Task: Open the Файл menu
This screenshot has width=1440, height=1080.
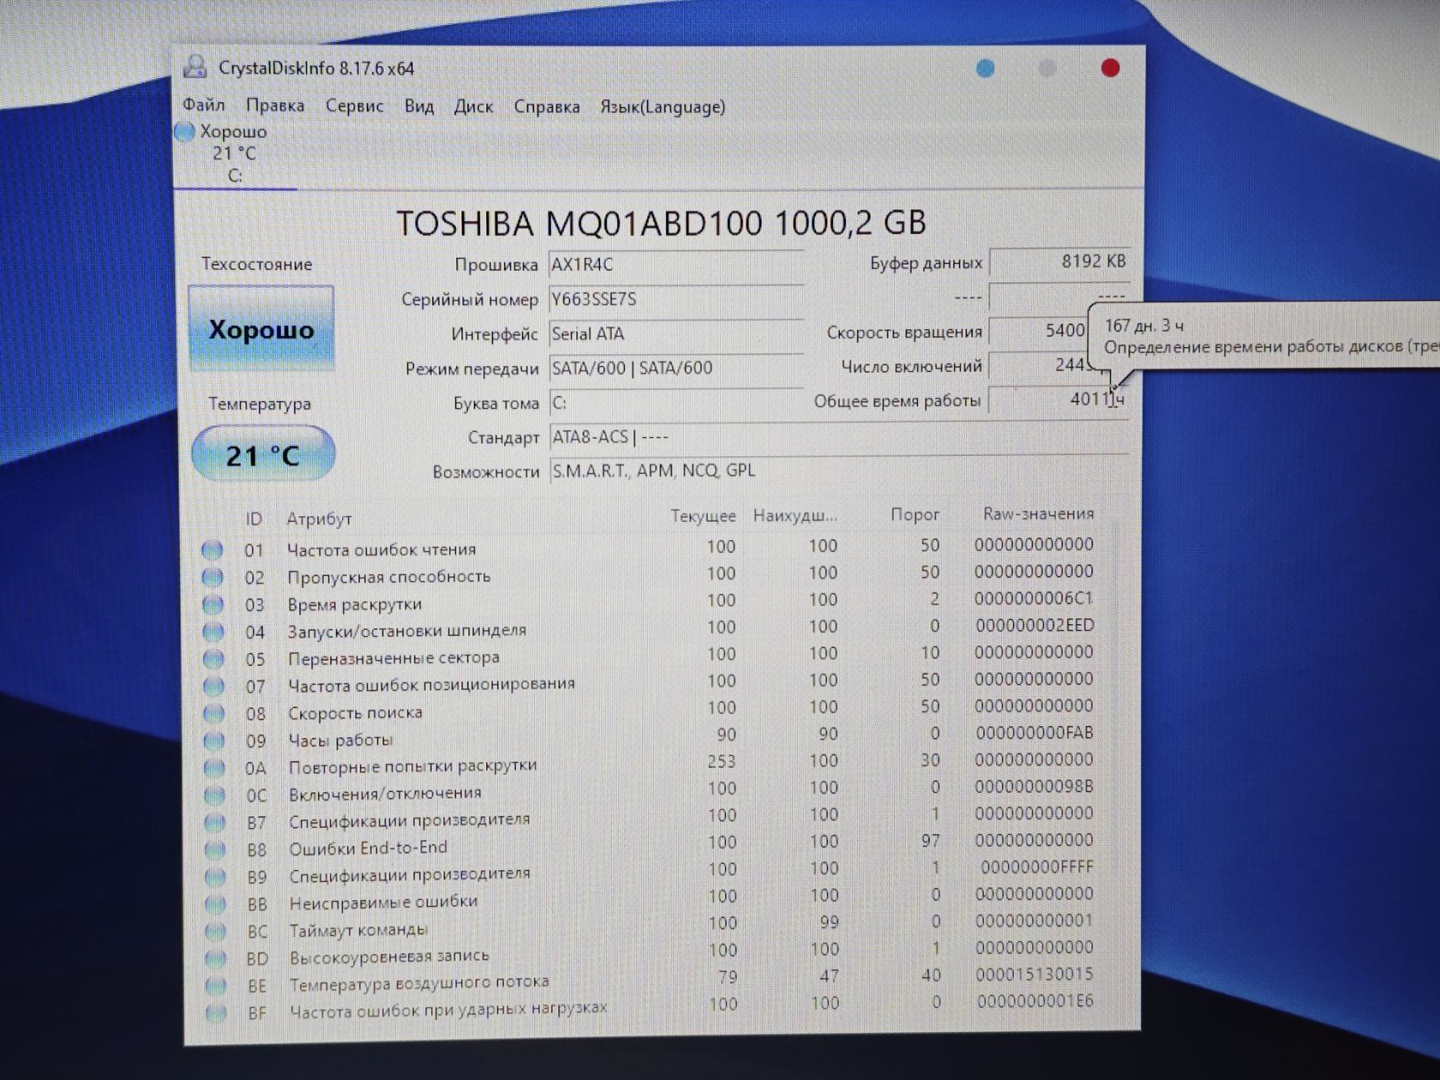Action: coord(204,105)
